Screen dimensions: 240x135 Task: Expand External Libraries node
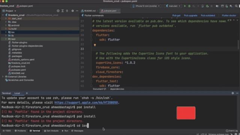pos(3,76)
